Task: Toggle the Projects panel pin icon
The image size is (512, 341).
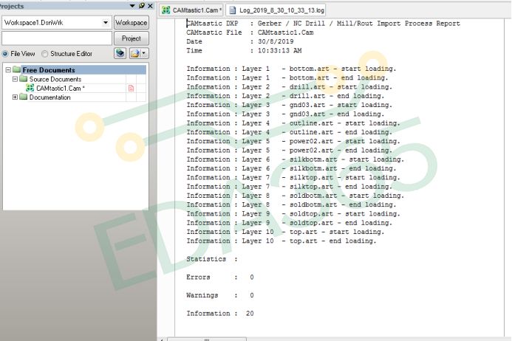Action: (x=142, y=6)
